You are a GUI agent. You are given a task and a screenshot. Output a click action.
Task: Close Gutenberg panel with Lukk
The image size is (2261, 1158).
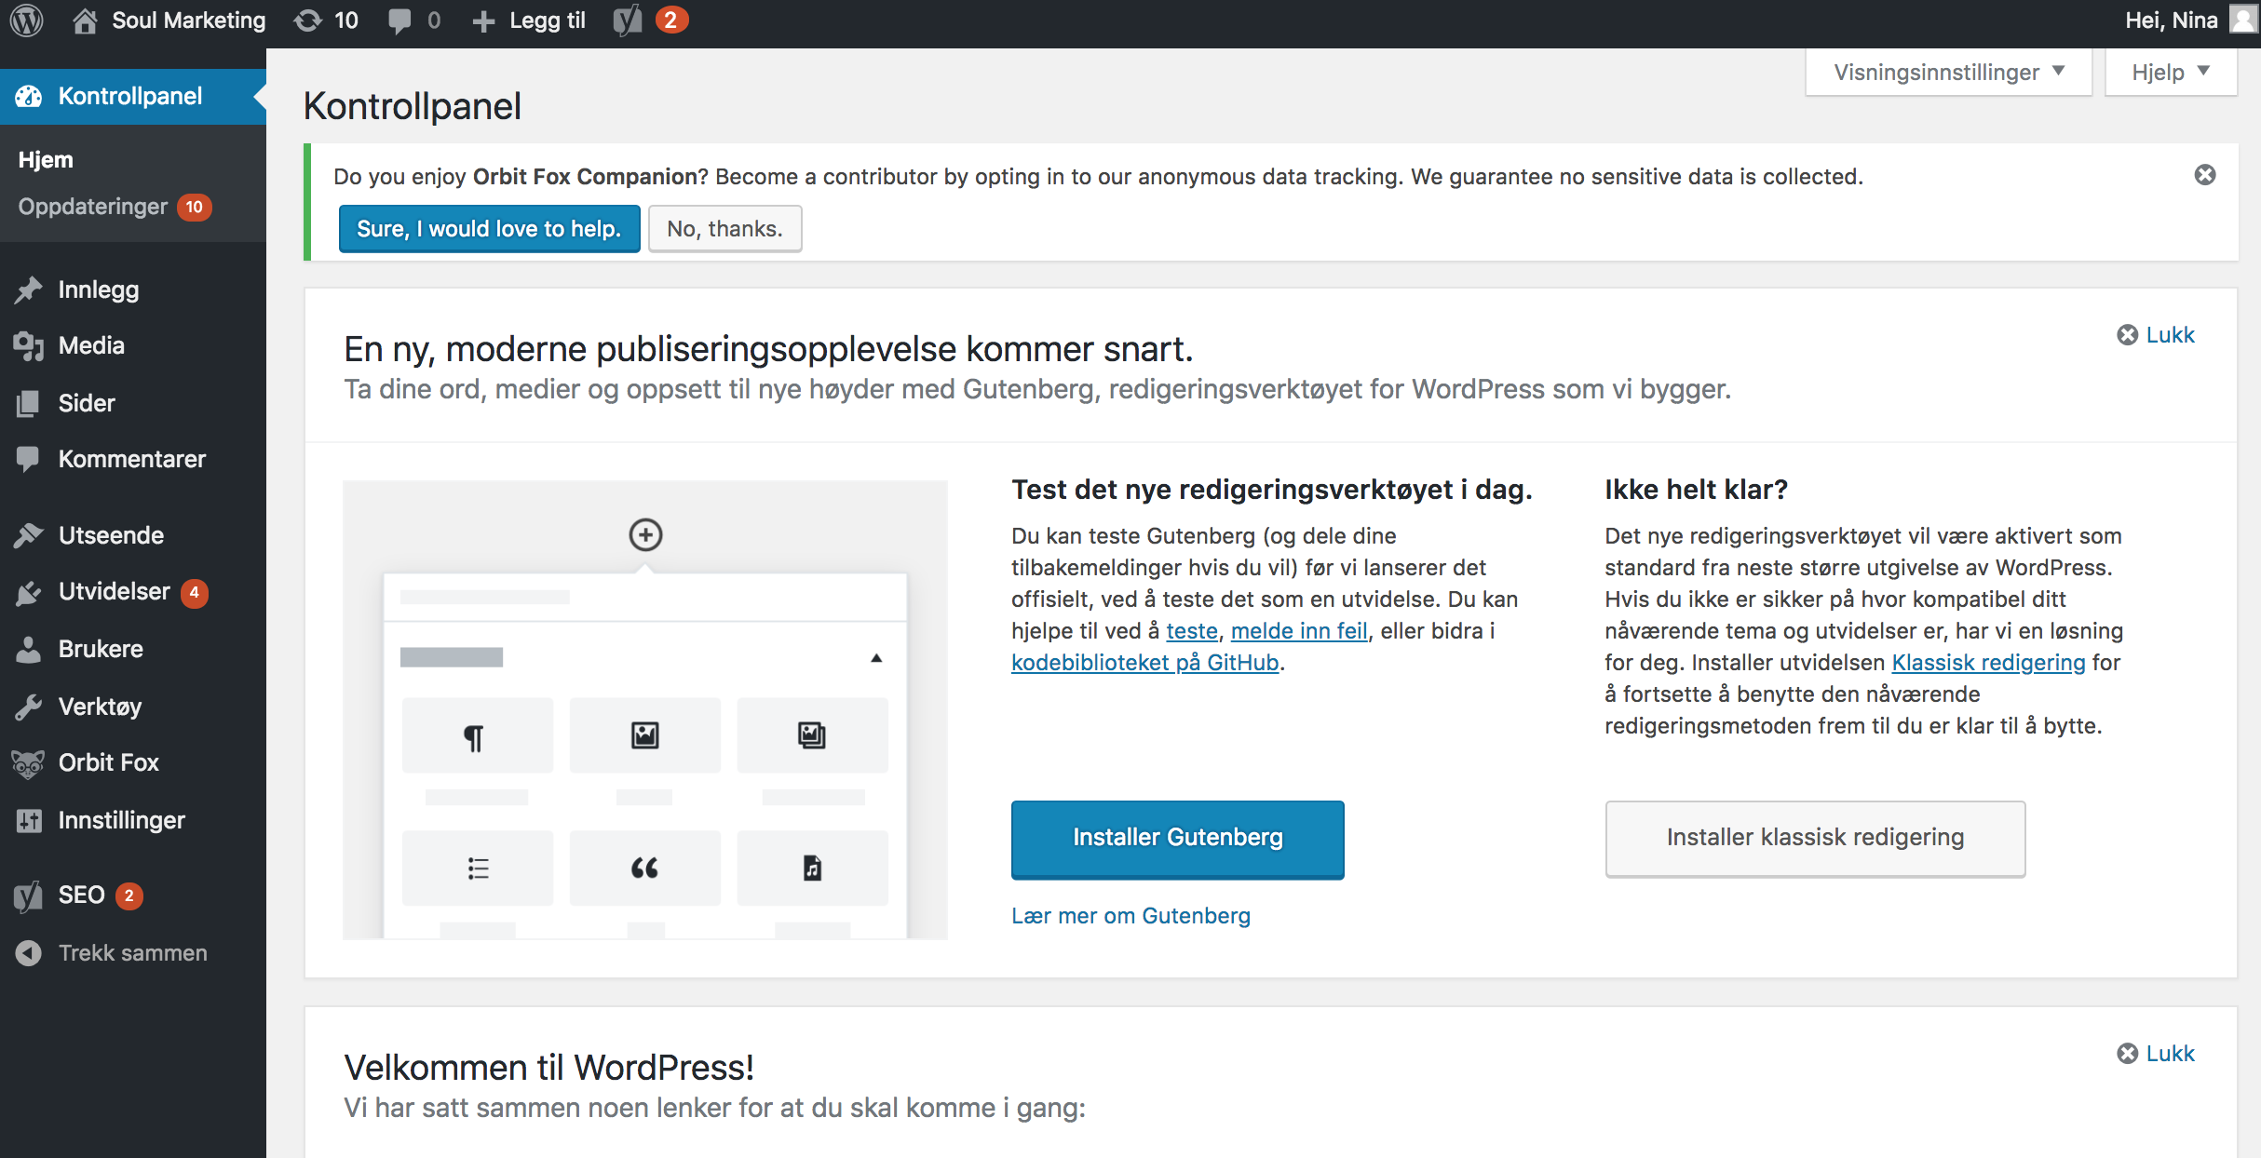click(x=2156, y=335)
